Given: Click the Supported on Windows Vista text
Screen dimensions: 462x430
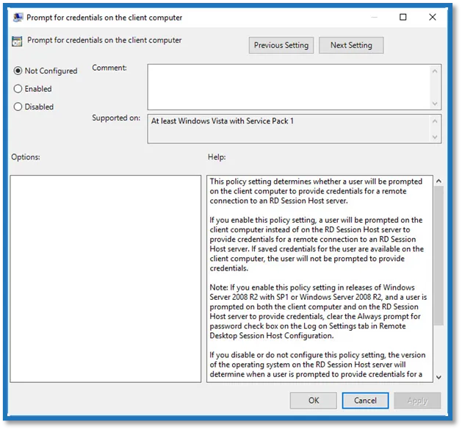Looking at the screenshot, I should (223, 121).
